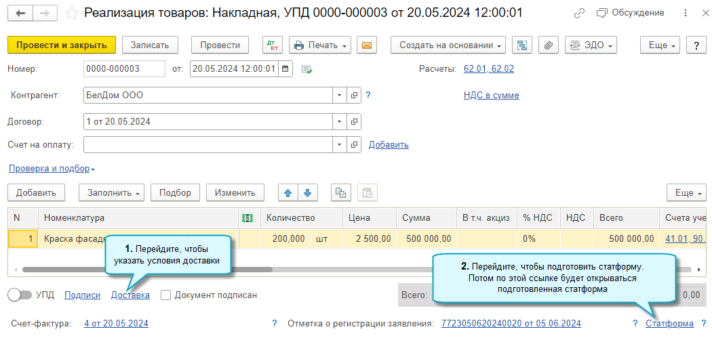Select the % НДС cell 0%
Screen dimensions: 712x338
[538, 238]
